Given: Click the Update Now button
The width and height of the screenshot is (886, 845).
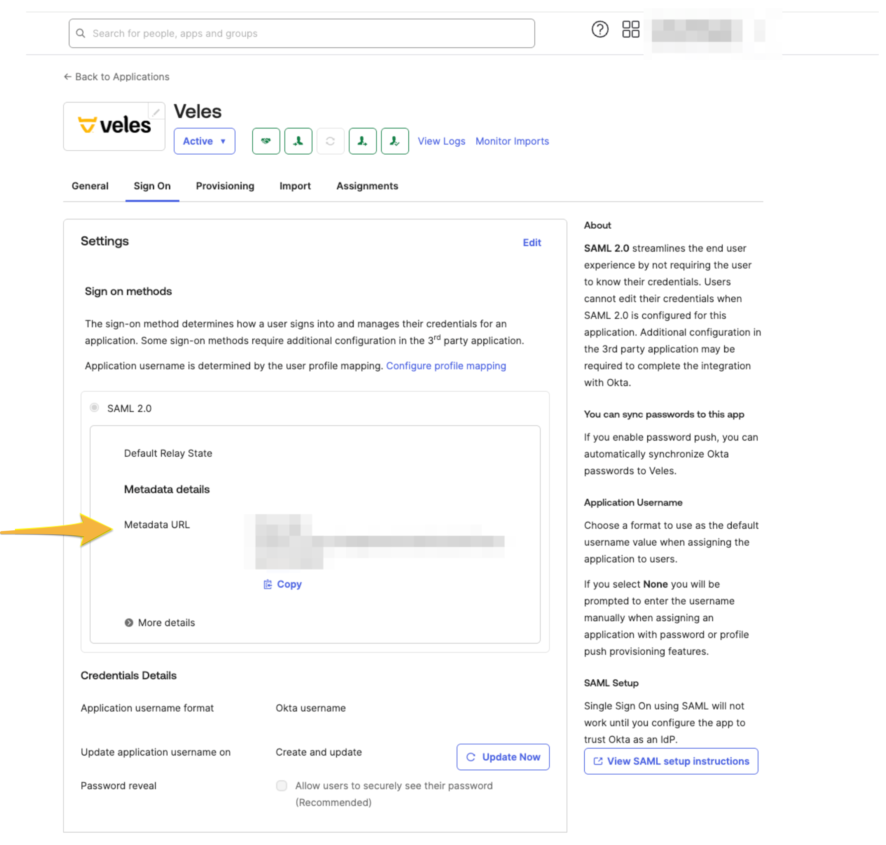Looking at the screenshot, I should 503,757.
